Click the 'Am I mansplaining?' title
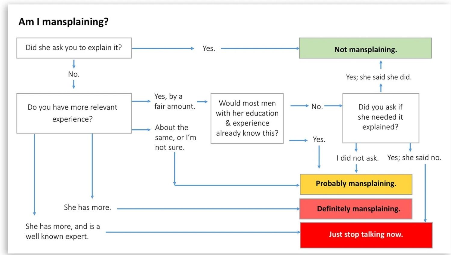The height and width of the screenshot is (255, 451). (63, 22)
